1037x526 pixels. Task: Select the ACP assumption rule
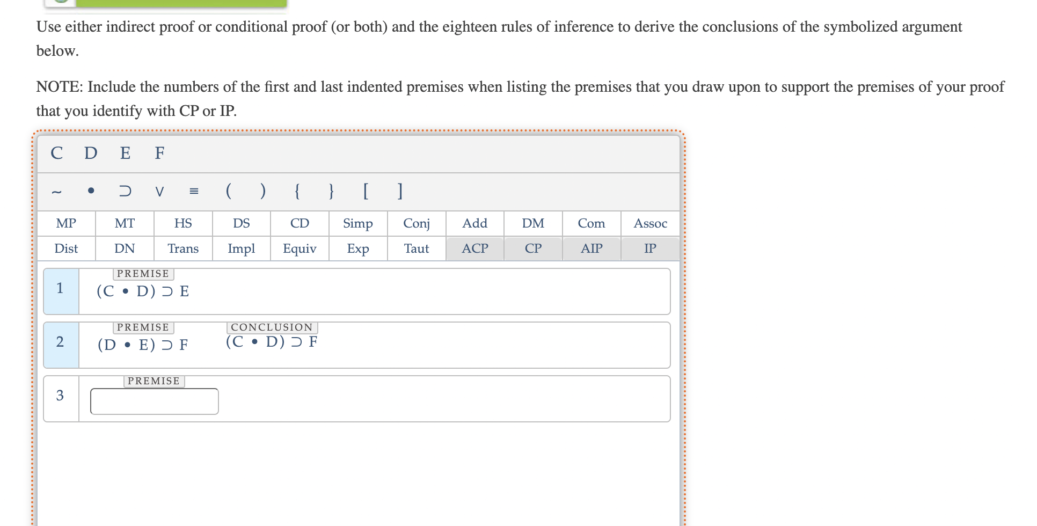(474, 249)
